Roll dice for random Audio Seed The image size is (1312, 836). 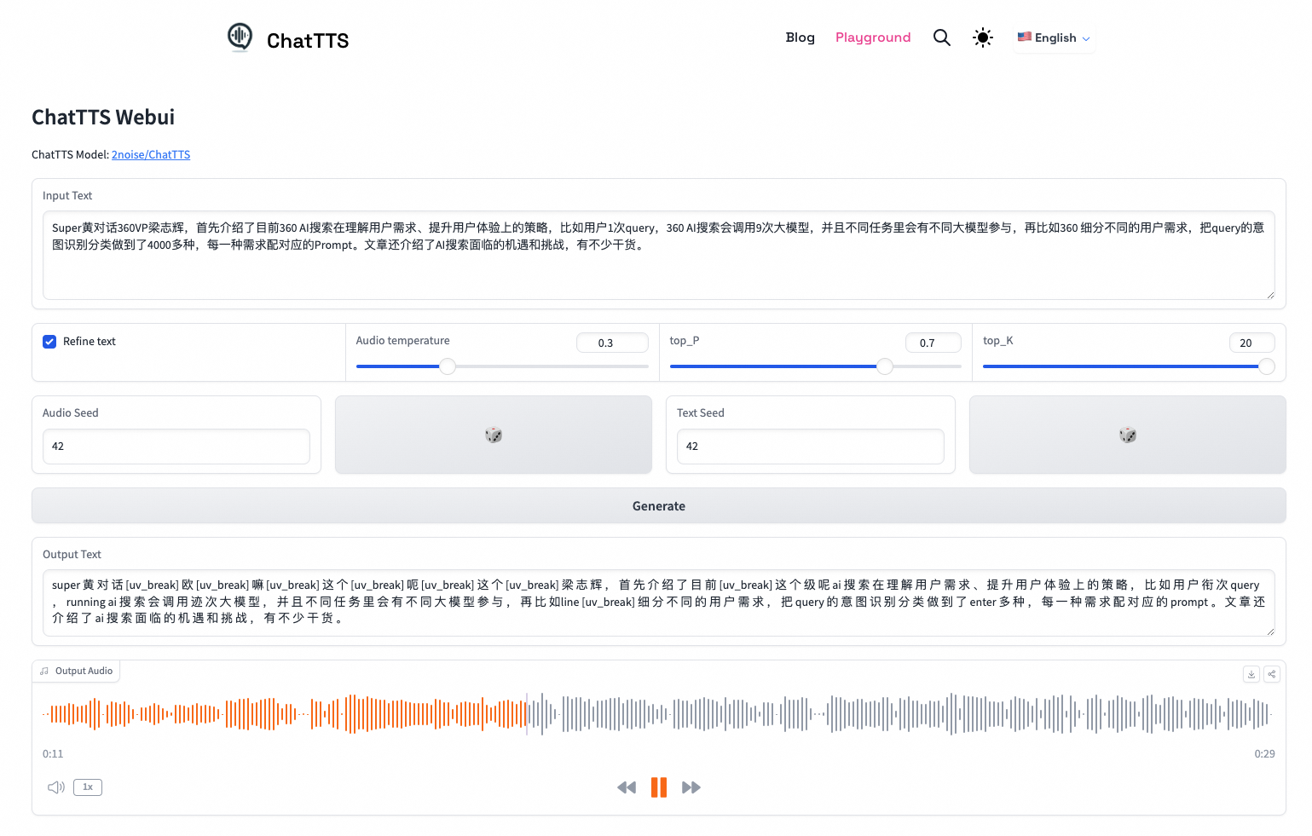[494, 435]
